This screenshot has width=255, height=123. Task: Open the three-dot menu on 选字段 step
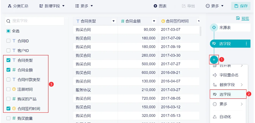pyautogui.click(x=246, y=44)
